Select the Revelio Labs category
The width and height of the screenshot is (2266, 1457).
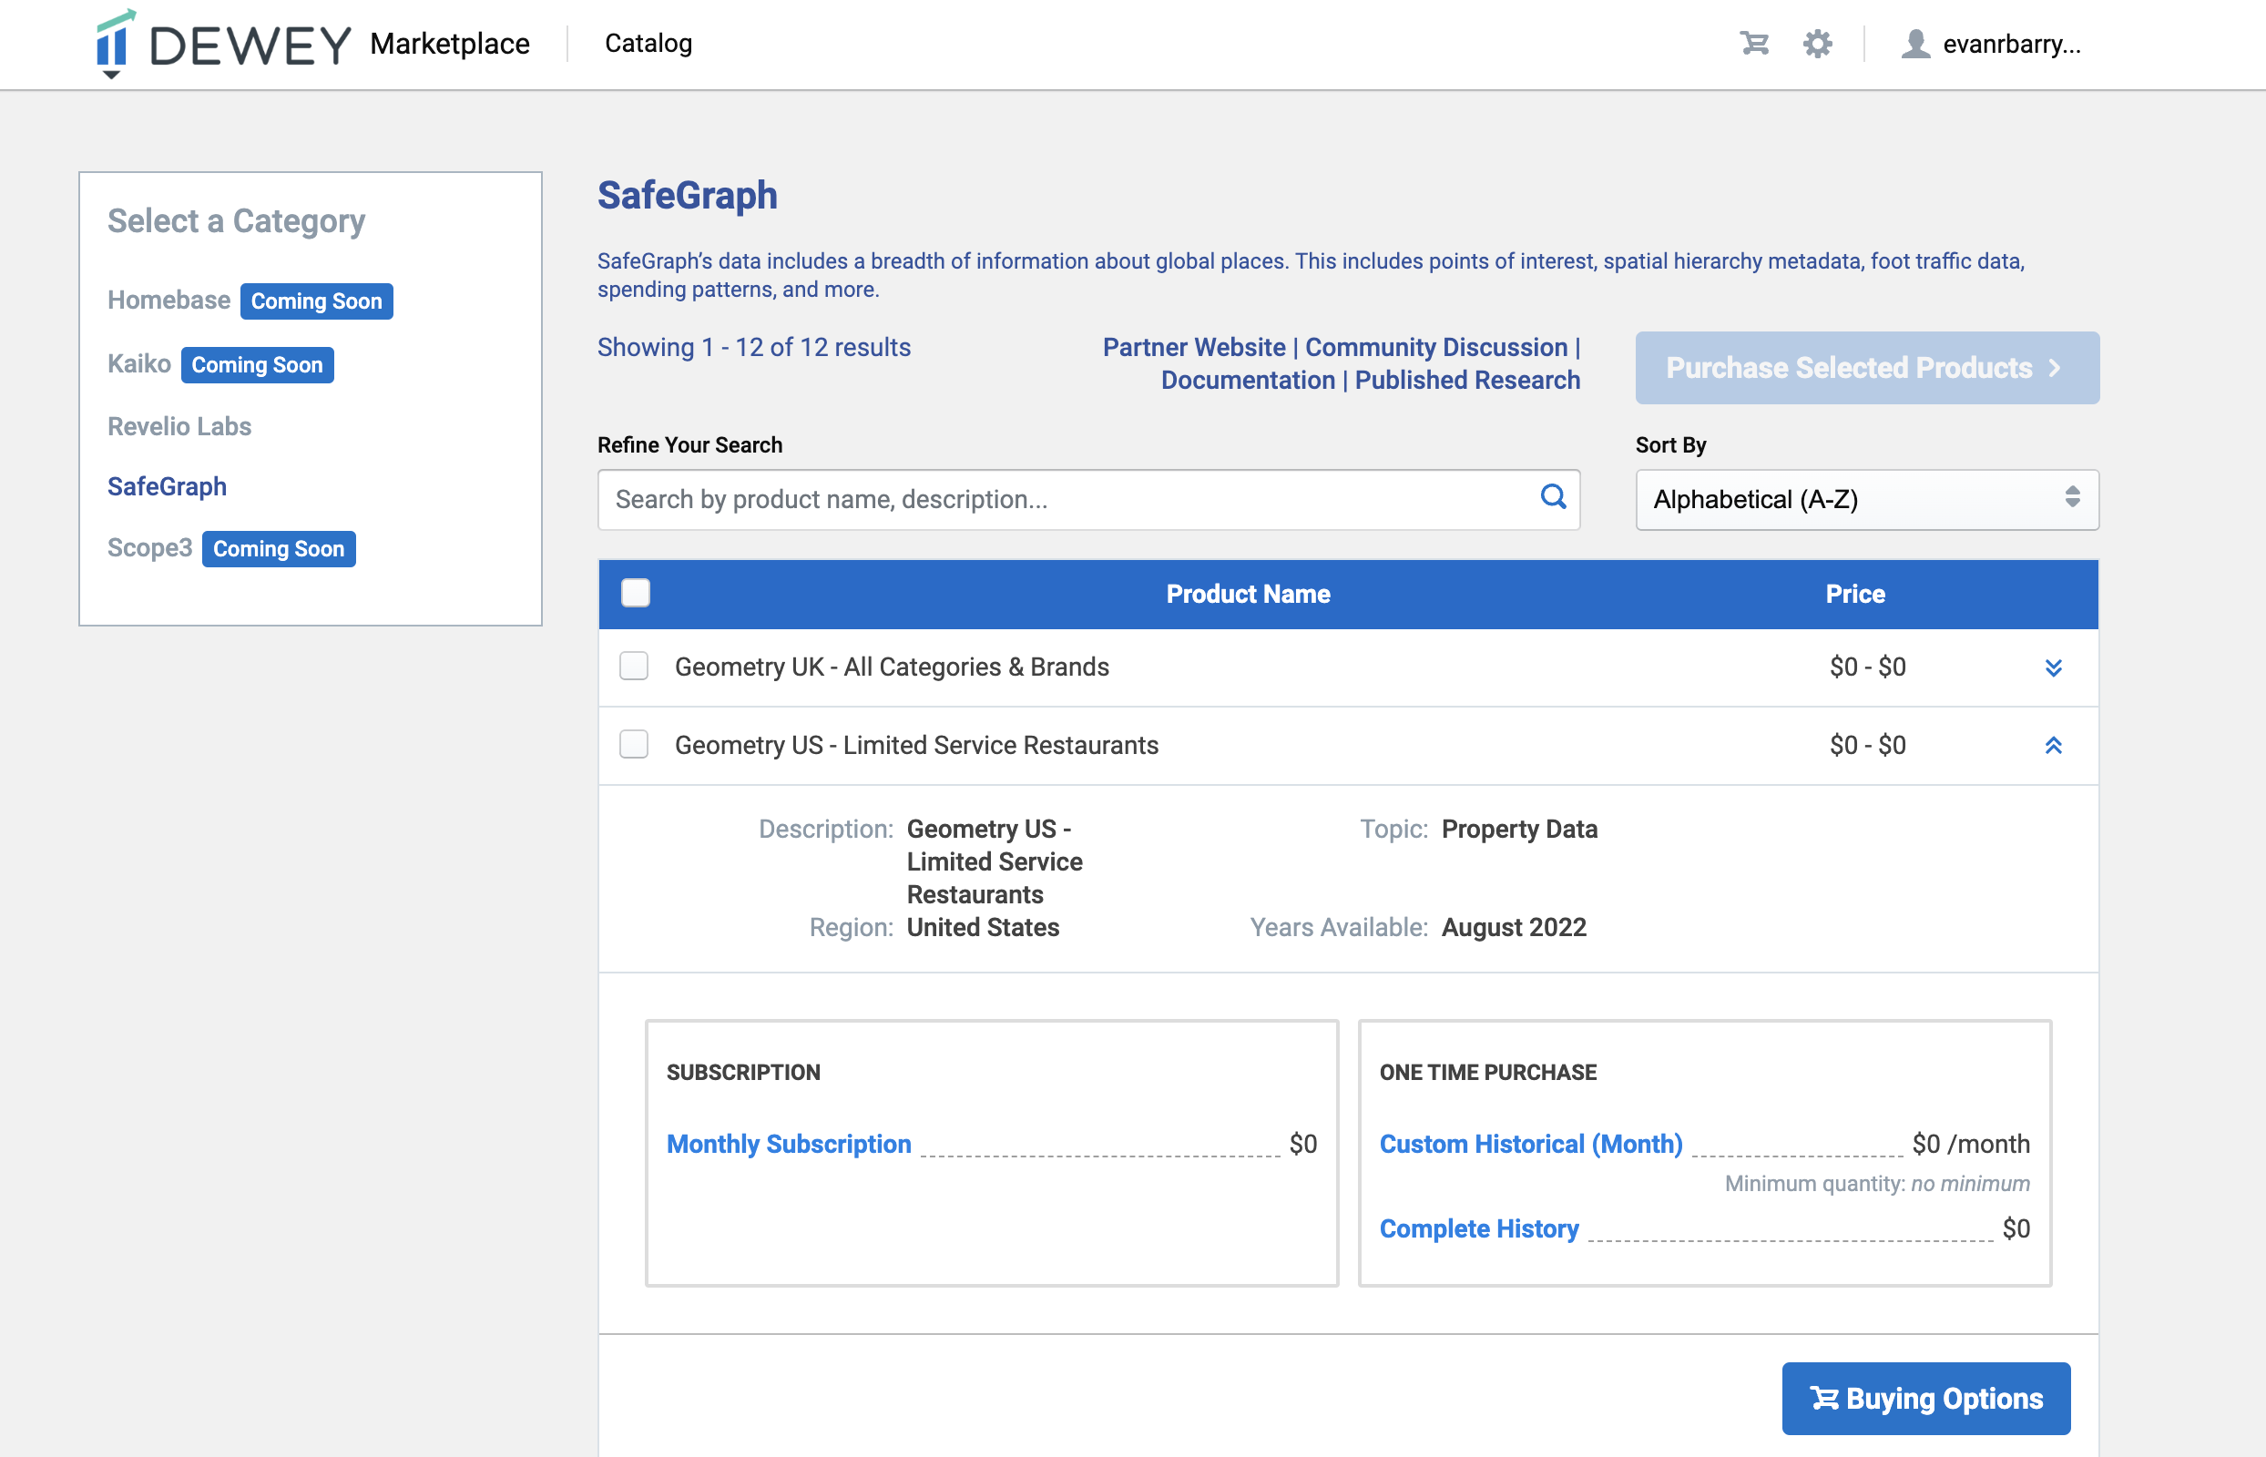(x=179, y=427)
